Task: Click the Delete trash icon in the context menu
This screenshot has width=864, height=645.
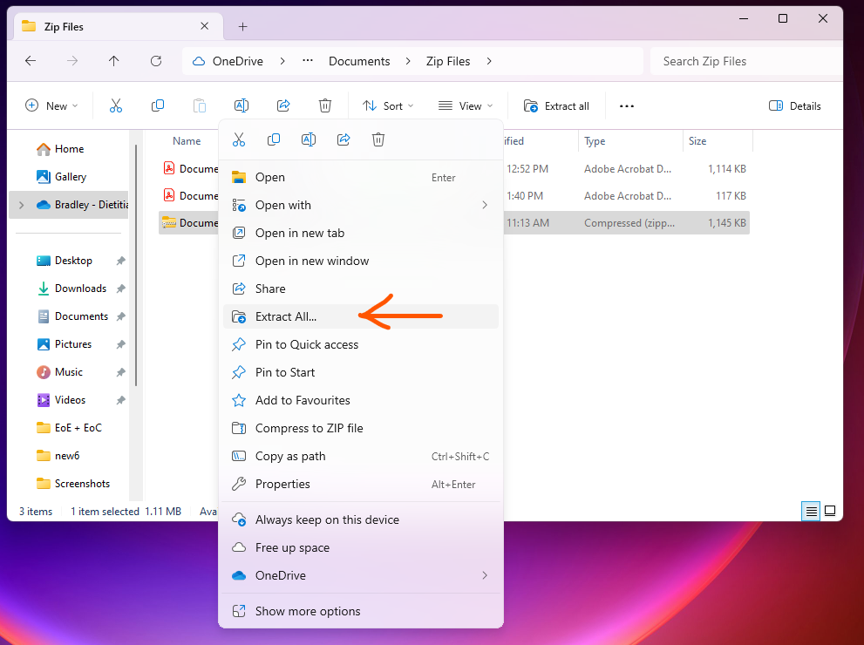Action: (x=378, y=139)
